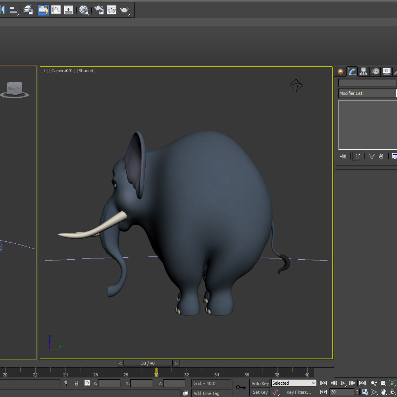Click Make Unique
Viewport: 397px width, 397px height.
click(372, 156)
